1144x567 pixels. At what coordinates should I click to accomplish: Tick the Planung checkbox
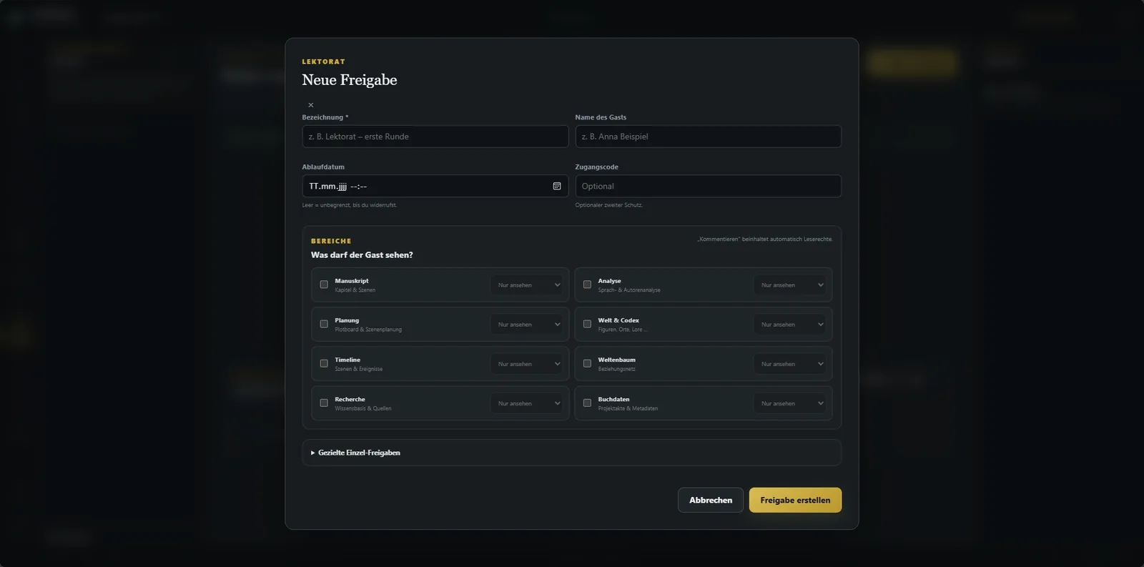[324, 324]
